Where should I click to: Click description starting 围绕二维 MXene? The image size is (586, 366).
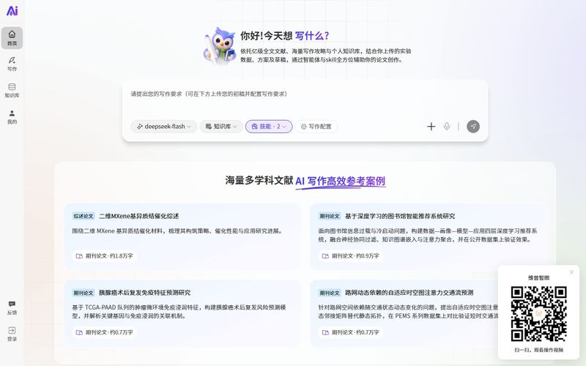tap(177, 231)
